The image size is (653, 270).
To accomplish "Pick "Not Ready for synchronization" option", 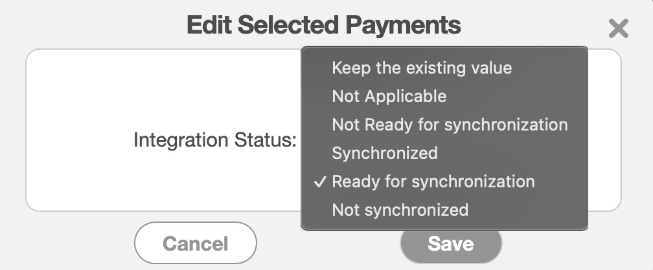I will coord(450,125).
